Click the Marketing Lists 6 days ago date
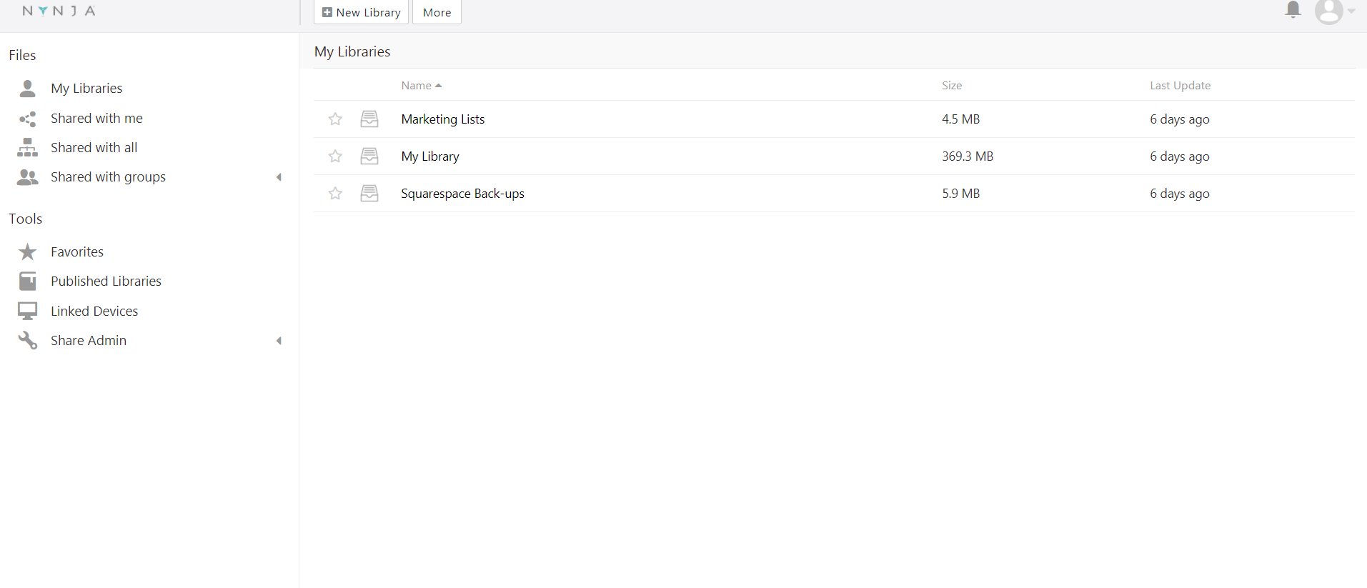1367x588 pixels. pos(1180,119)
